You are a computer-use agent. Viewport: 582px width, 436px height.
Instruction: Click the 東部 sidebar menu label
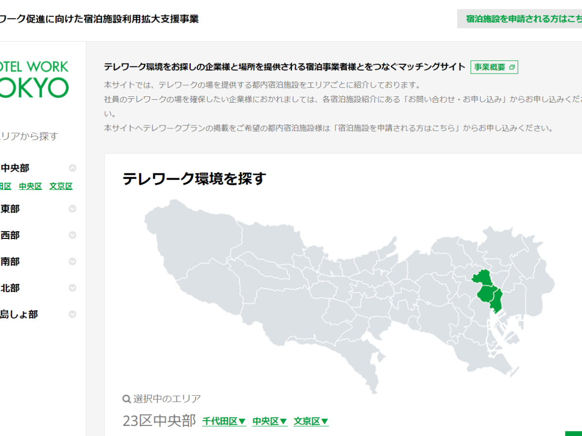point(10,209)
